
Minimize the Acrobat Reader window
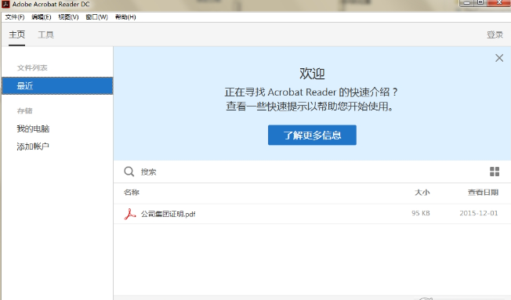tap(466, 3)
